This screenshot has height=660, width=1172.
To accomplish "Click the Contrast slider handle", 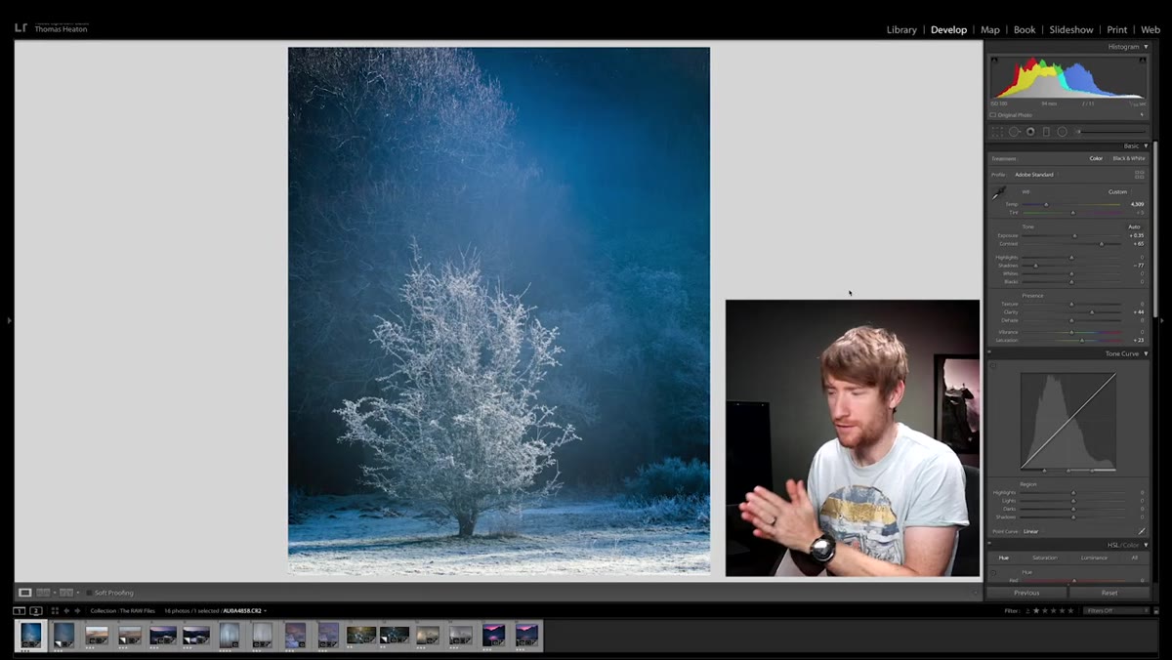I will [x=1102, y=244].
